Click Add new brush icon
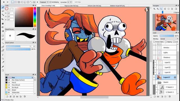This screenshot has height=101, width=180. [7, 97]
